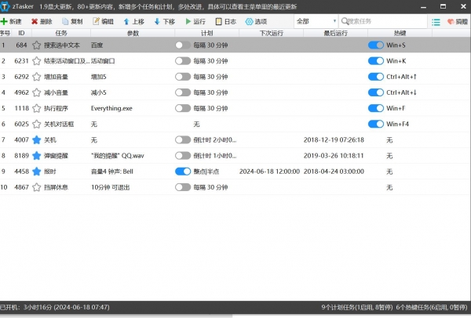This screenshot has height=318, width=471.
Task: Click the 已开机 uptime status text
Action: [x=55, y=307]
